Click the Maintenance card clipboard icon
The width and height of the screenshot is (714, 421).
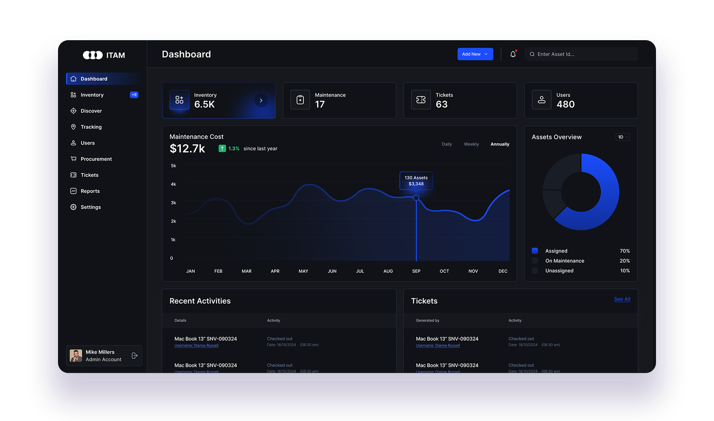coord(300,100)
